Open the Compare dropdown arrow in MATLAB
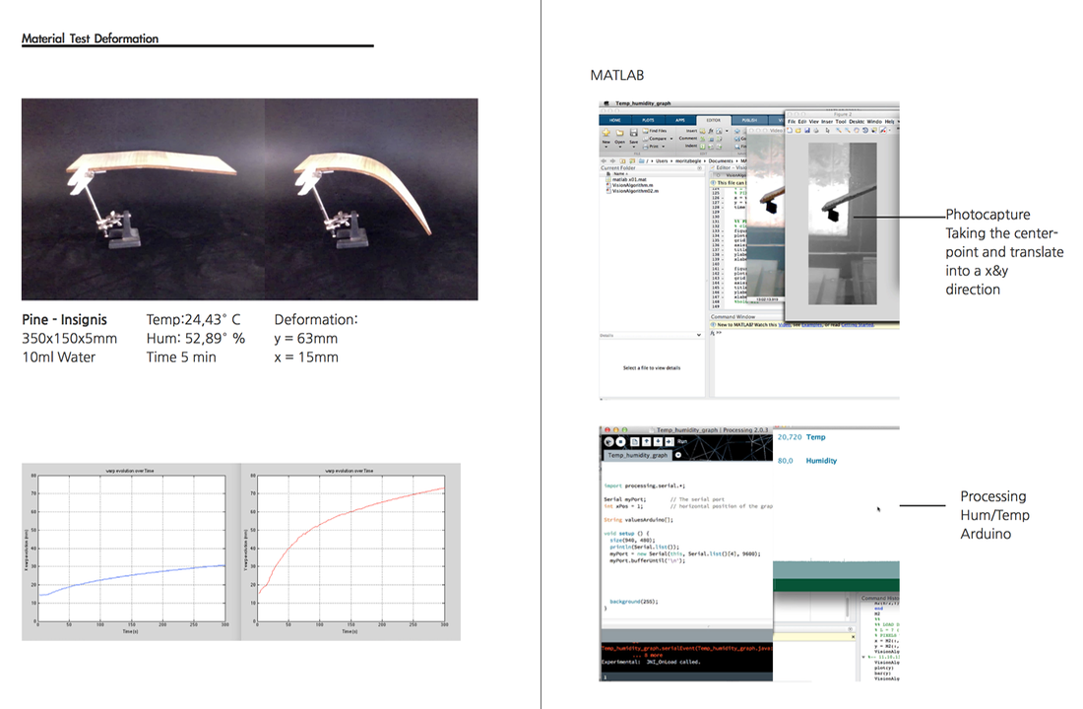Image resolution: width=1083 pixels, height=709 pixels. tap(671, 139)
